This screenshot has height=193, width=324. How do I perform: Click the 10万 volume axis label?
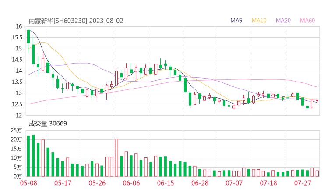[x=16, y=158]
